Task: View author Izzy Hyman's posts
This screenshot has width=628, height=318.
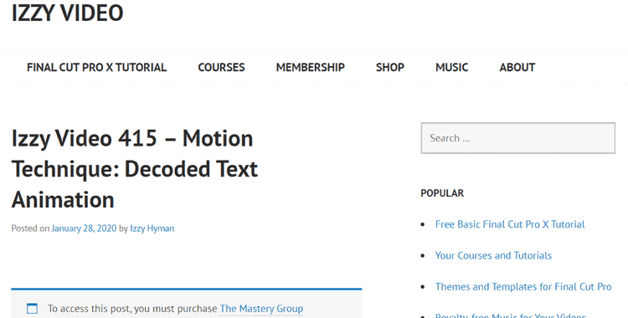Action: (152, 228)
